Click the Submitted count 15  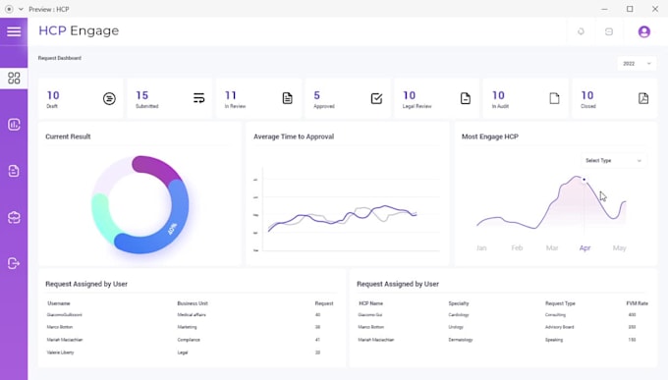click(x=141, y=95)
